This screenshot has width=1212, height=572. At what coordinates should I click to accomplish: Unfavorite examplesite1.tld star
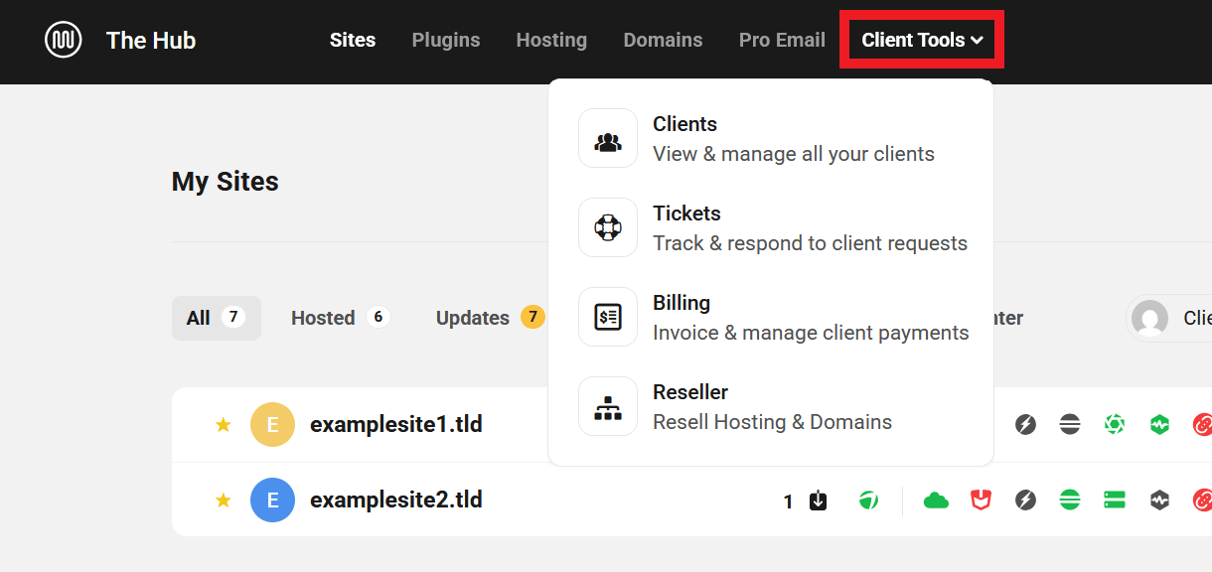(x=224, y=425)
